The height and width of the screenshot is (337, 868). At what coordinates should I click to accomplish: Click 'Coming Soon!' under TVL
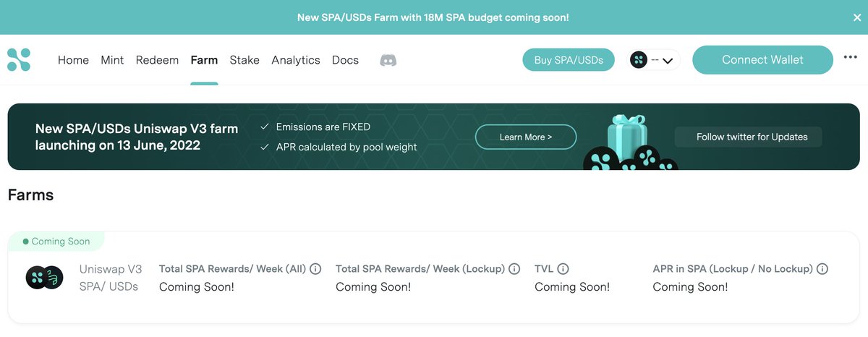[x=572, y=287]
